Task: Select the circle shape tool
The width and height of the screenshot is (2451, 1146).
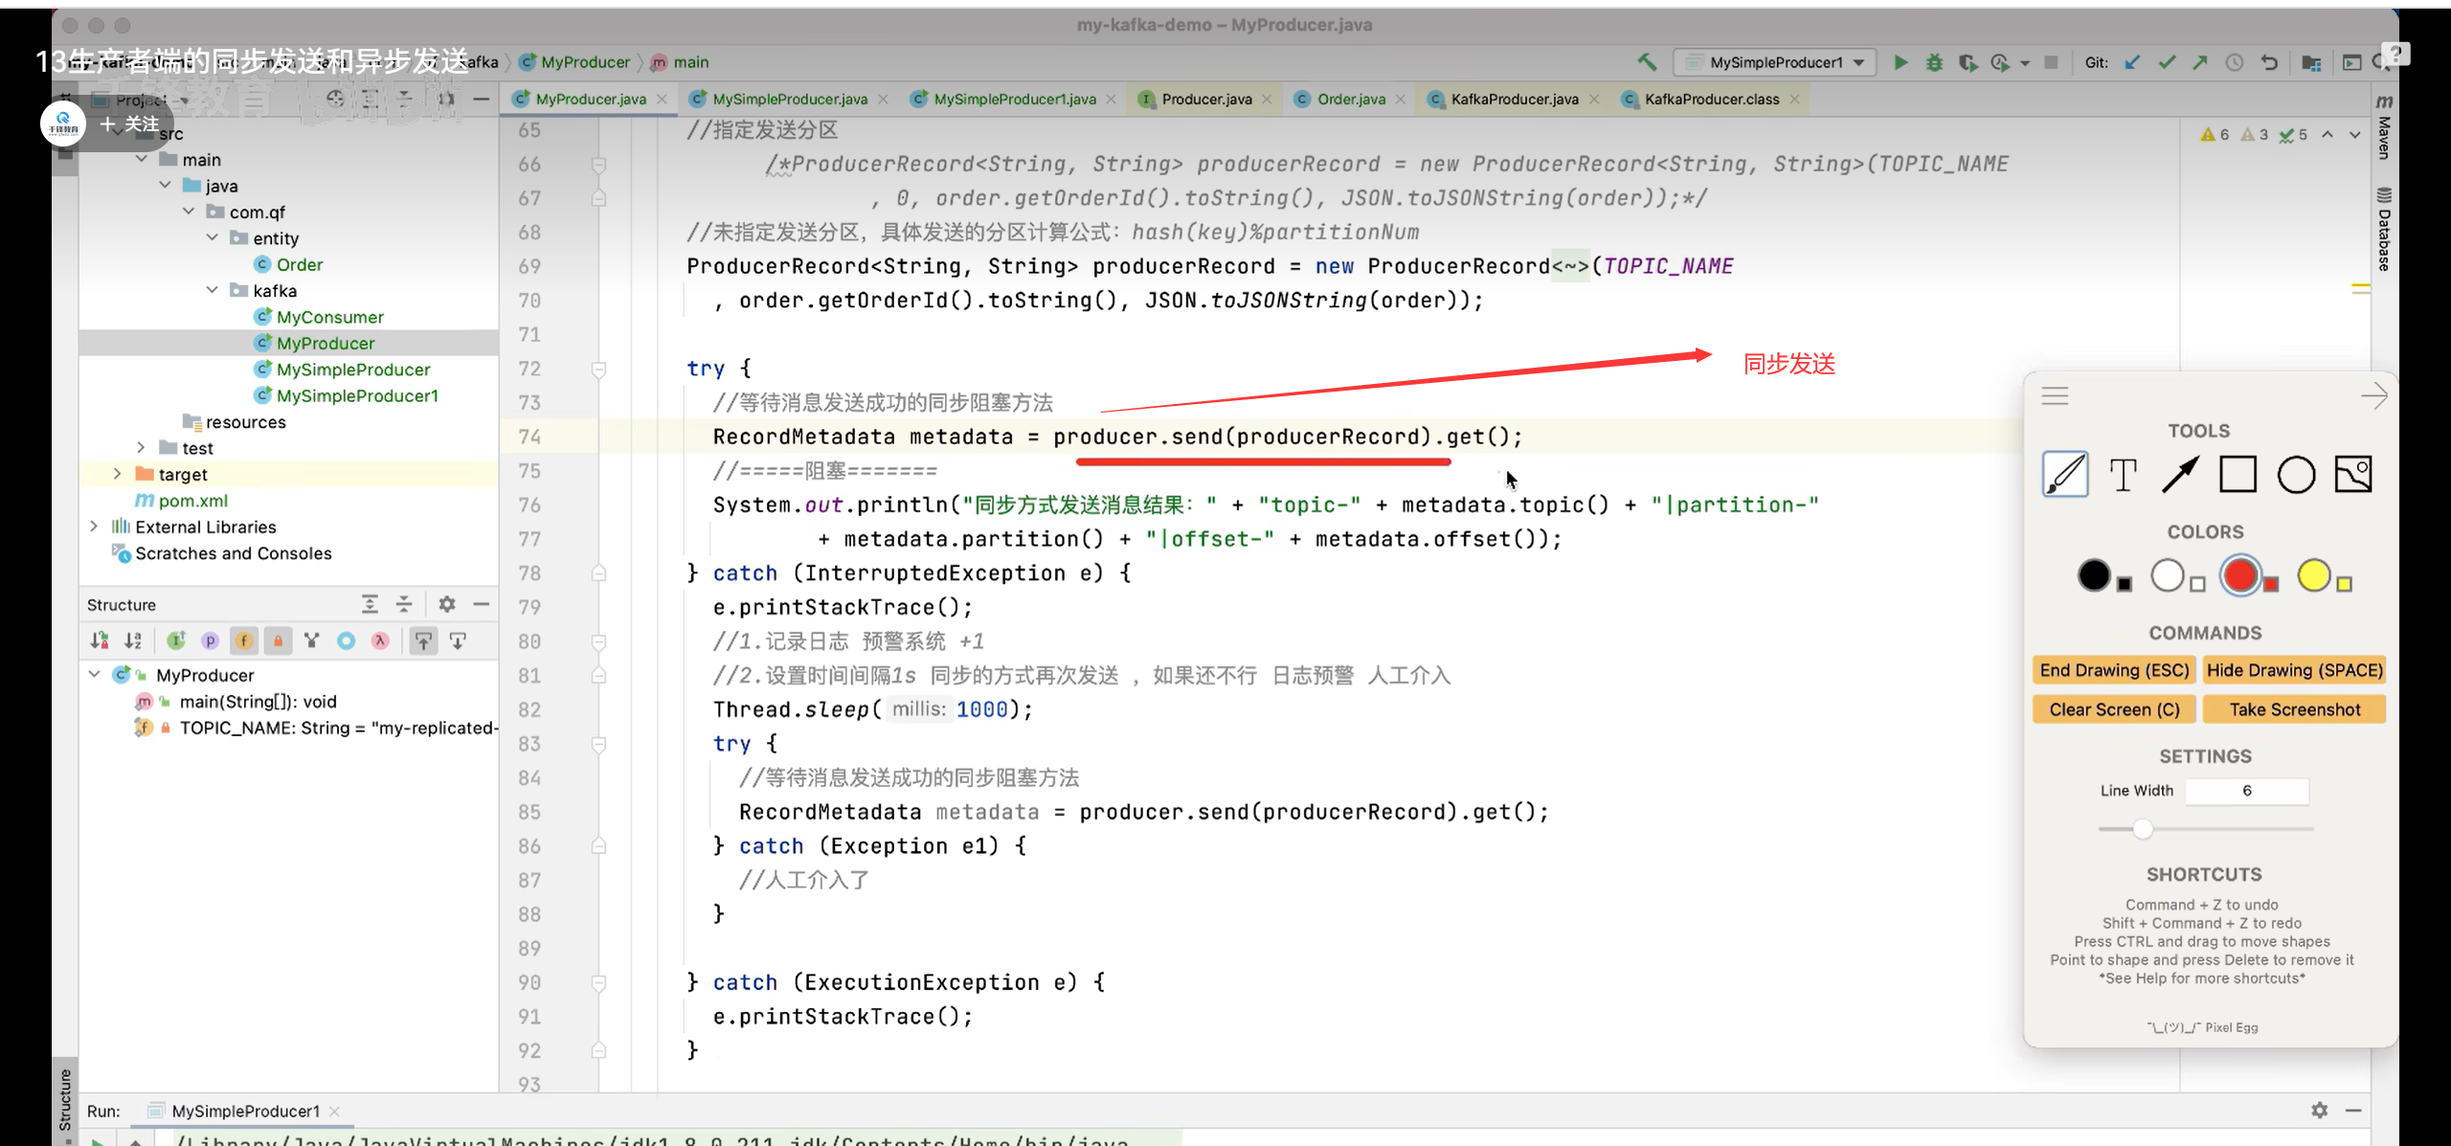Action: [2296, 474]
